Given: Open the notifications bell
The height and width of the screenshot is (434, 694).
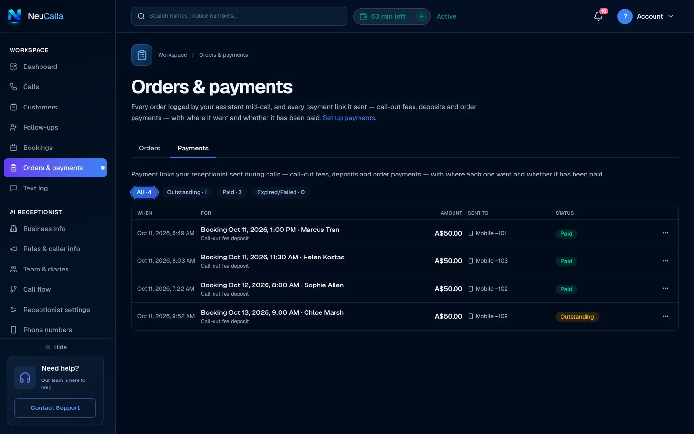Looking at the screenshot, I should tap(598, 16).
